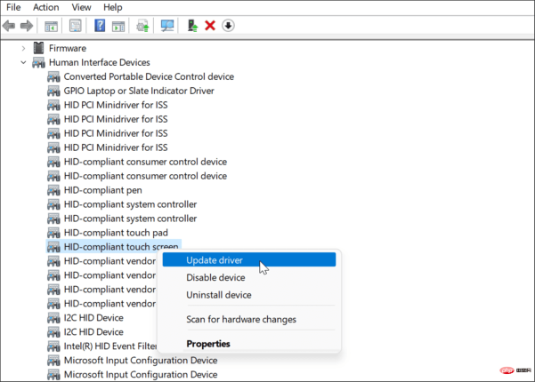Screen dimensions: 535x382
Task: Open the Help menu
Action: click(x=112, y=7)
